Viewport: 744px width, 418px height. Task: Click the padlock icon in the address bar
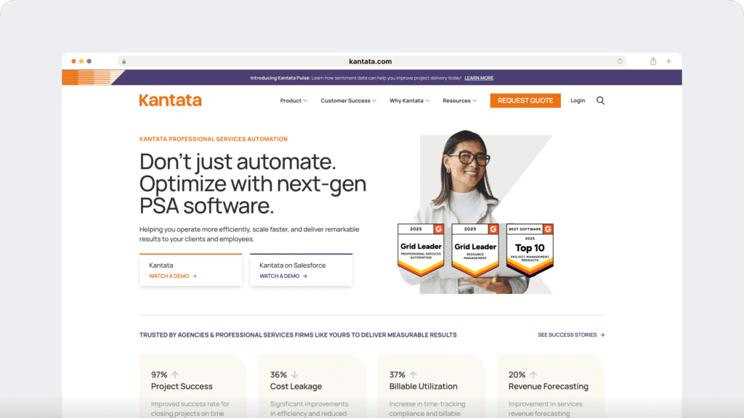click(x=124, y=61)
